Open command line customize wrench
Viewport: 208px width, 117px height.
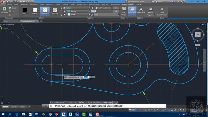(x=47, y=106)
